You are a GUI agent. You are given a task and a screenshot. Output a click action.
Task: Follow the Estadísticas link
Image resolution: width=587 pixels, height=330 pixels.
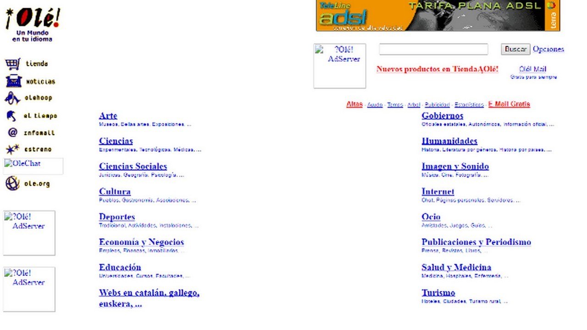point(469,104)
